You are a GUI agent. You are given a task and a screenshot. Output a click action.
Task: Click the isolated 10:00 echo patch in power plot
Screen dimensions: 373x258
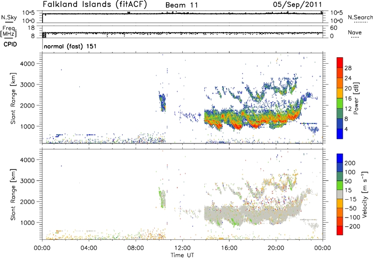coord(162,102)
